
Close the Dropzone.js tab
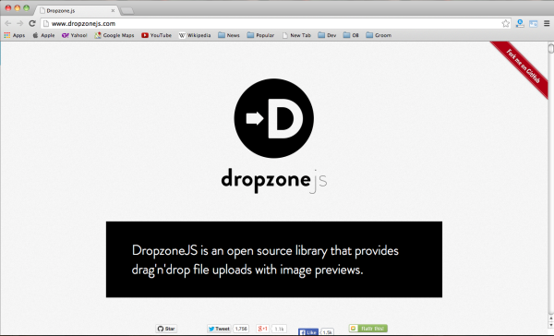click(113, 10)
